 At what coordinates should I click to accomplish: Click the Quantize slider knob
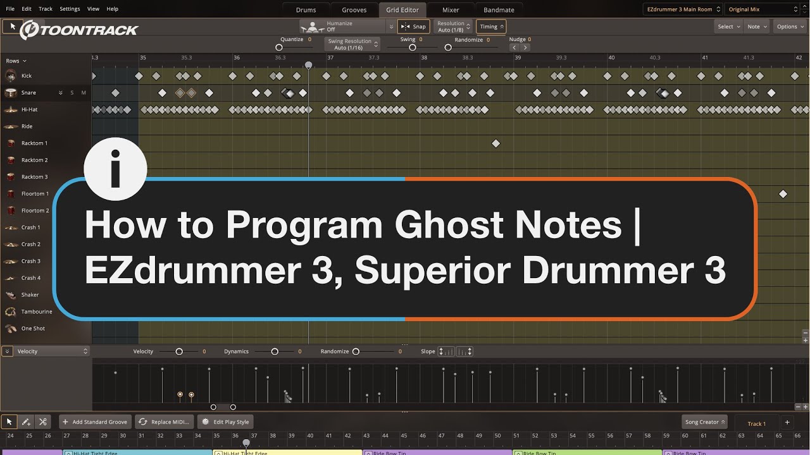278,47
